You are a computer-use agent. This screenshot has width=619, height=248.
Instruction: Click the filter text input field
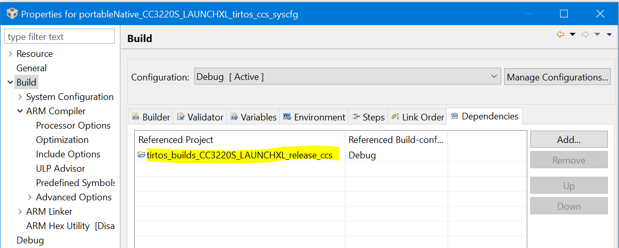[x=59, y=37]
